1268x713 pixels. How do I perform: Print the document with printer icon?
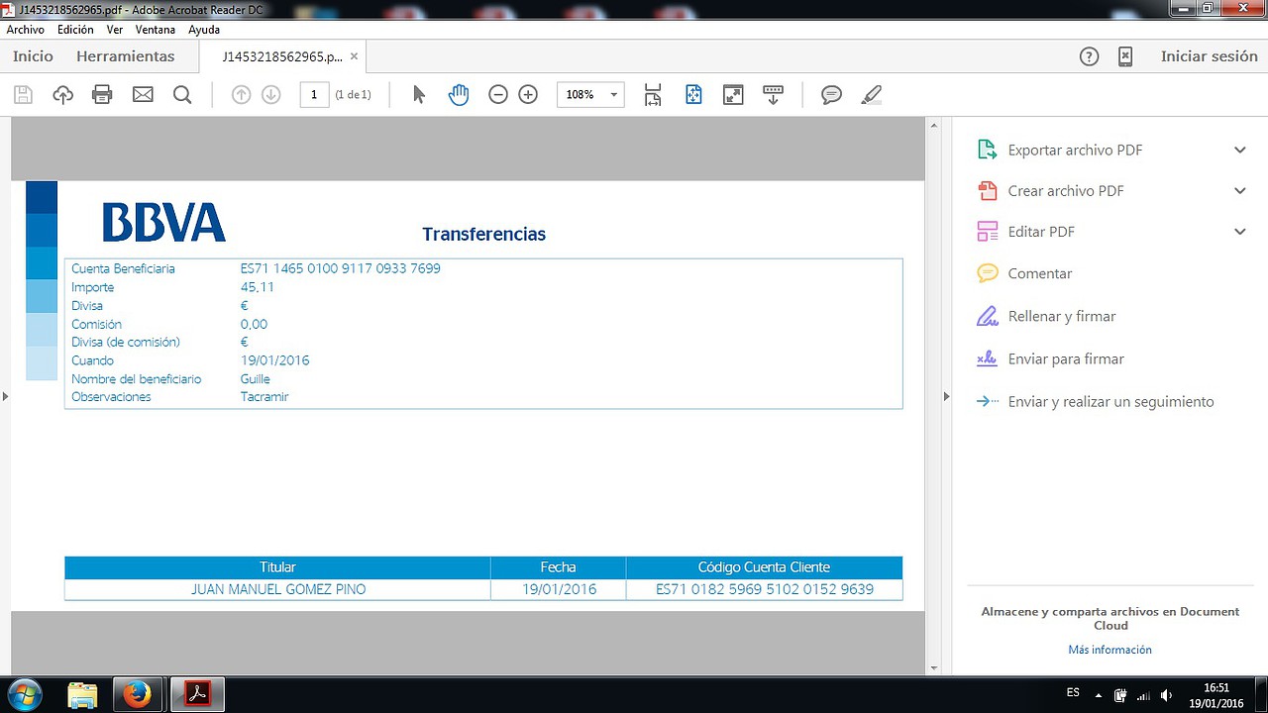click(102, 95)
